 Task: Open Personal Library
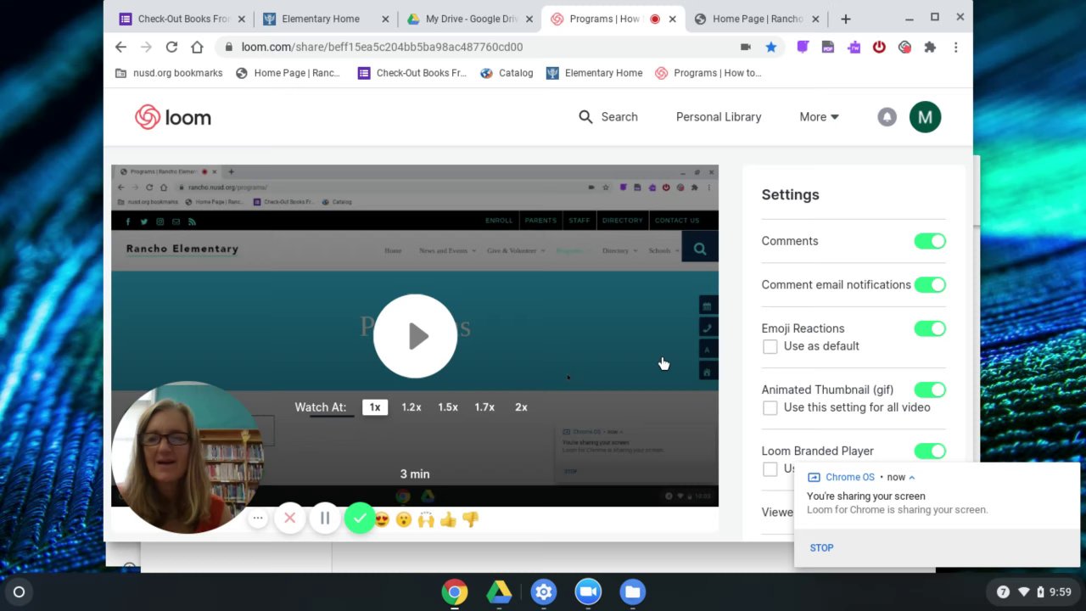[x=719, y=117]
